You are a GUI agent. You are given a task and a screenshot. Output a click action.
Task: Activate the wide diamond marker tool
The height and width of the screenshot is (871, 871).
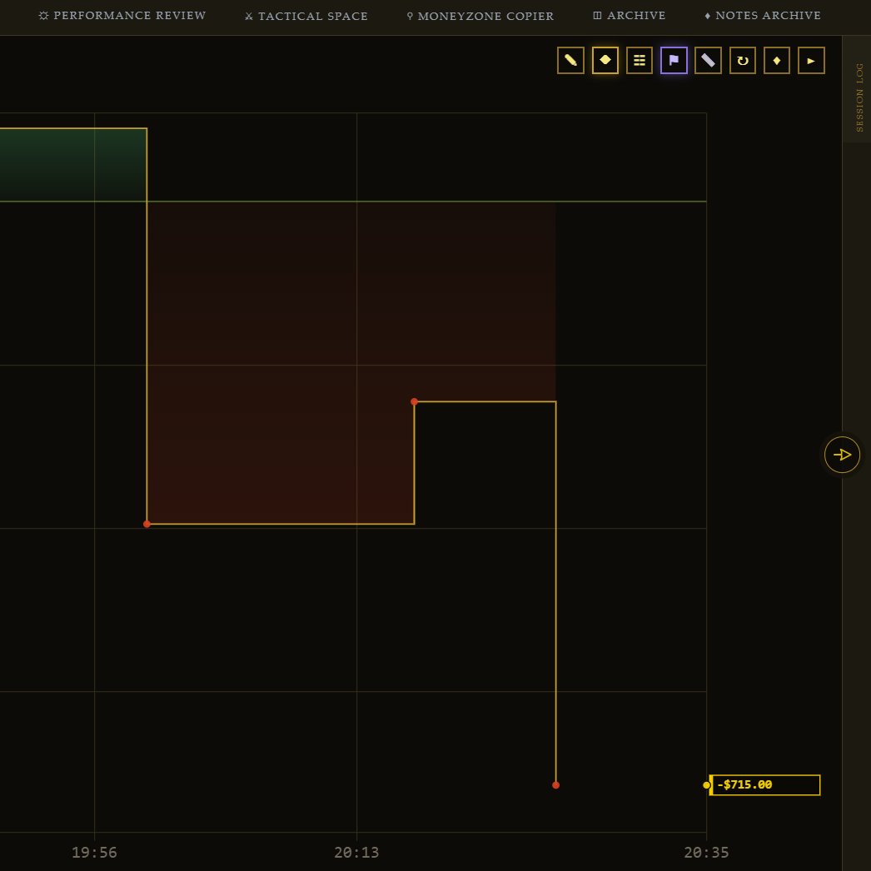pos(605,61)
